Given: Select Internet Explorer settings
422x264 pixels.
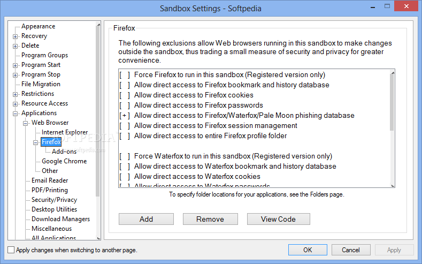Looking at the screenshot, I should pos(65,132).
